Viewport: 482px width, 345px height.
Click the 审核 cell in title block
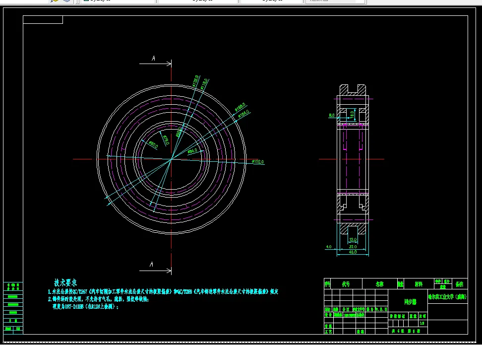click(328, 326)
